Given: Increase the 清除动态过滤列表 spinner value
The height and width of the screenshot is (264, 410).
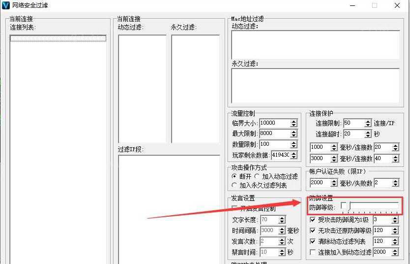Looking at the screenshot, I should (395, 240).
